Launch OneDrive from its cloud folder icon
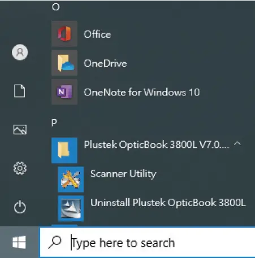This screenshot has width=255, height=258. pyautogui.click(x=64, y=63)
